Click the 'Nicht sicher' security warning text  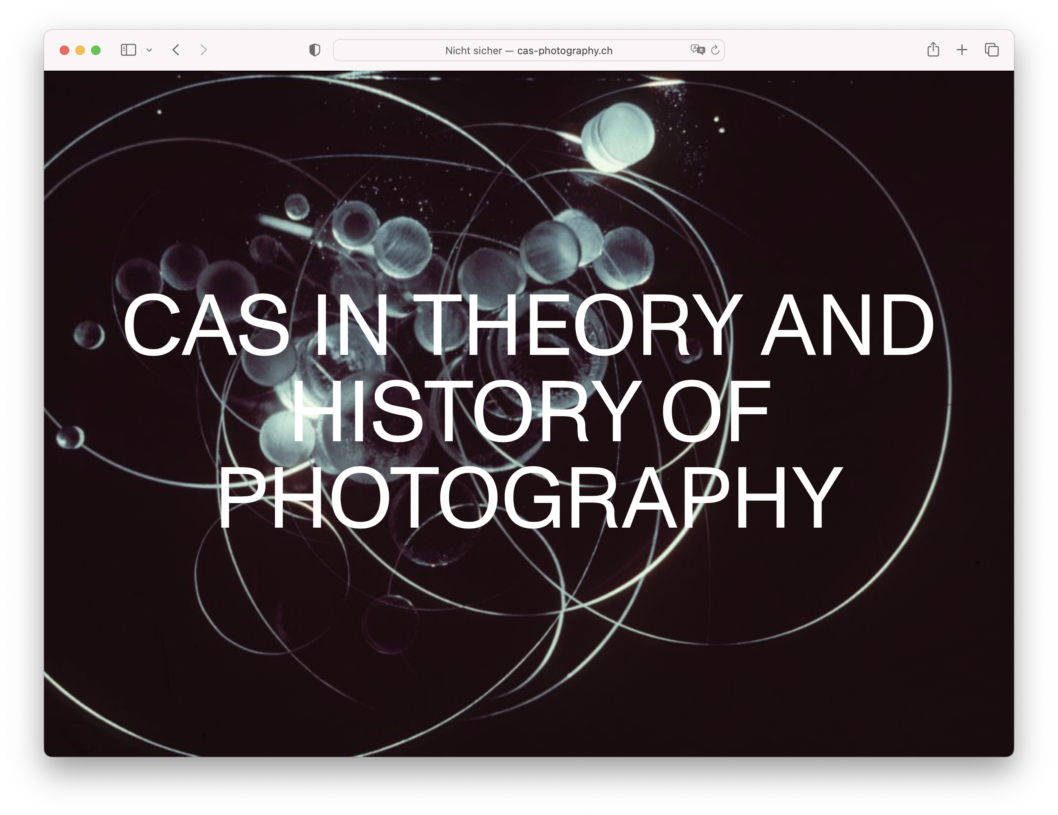473,50
